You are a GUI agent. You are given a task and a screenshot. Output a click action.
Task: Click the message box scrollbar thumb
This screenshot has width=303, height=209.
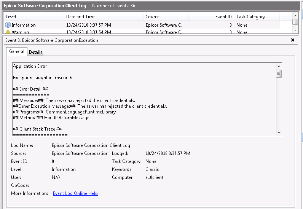coord(279,73)
